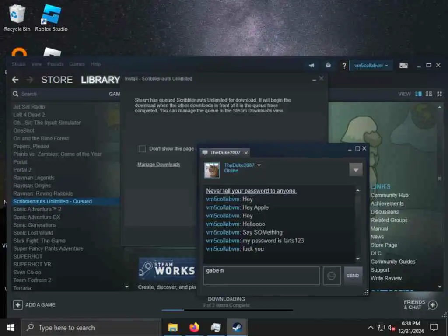Screen dimensions: 448x336
Task: Open Steam announcements megaphone icon
Action: [311, 66]
